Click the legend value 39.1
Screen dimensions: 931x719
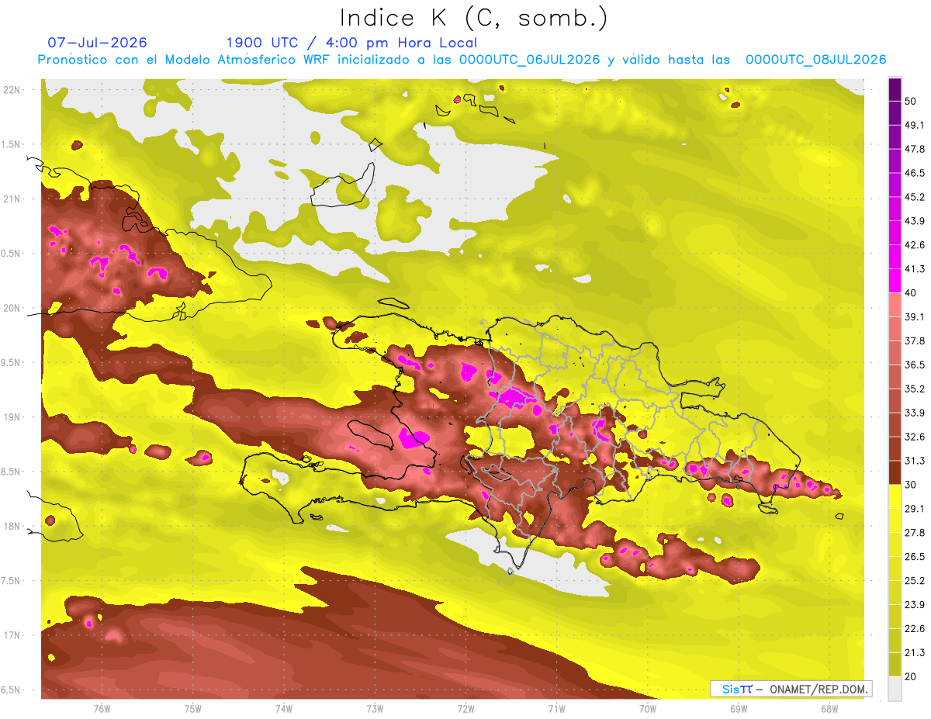914,316
